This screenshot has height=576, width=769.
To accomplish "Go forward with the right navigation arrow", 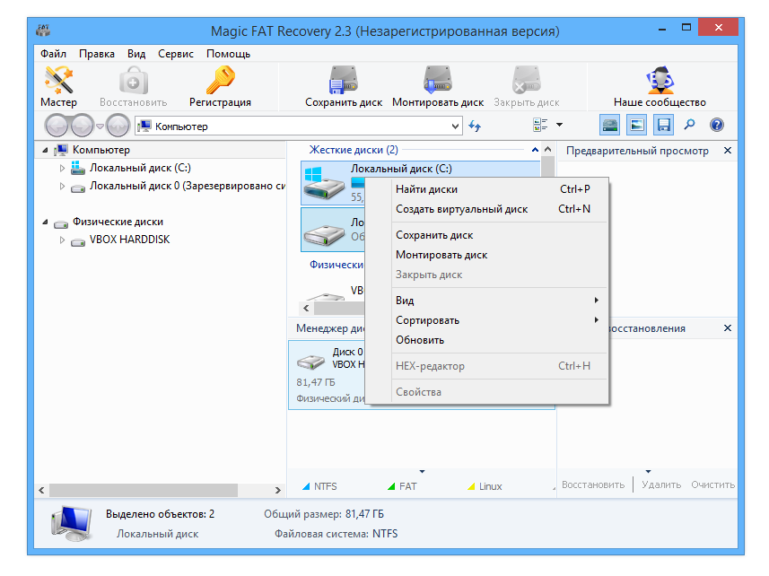I will (82, 126).
